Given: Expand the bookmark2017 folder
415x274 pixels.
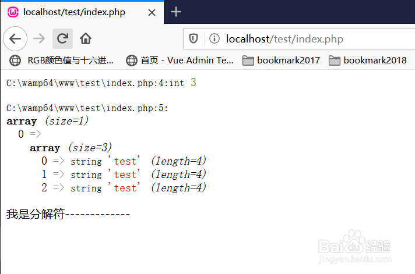Looking at the screenshot, I should tap(281, 60).
